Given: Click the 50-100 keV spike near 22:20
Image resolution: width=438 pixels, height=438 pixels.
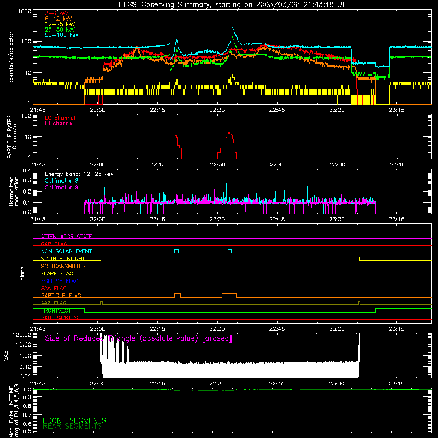Looking at the screenshot, I should coord(177,39).
